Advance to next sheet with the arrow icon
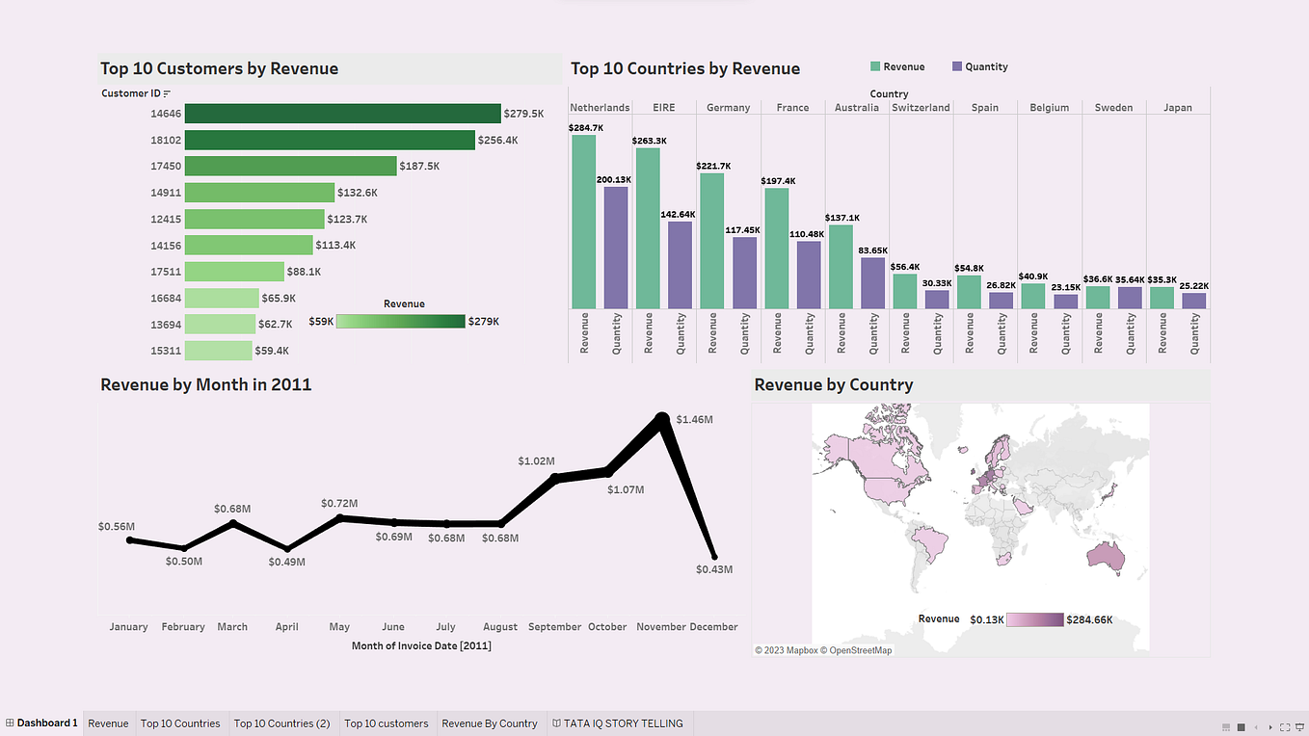1309x736 pixels. tap(1272, 727)
